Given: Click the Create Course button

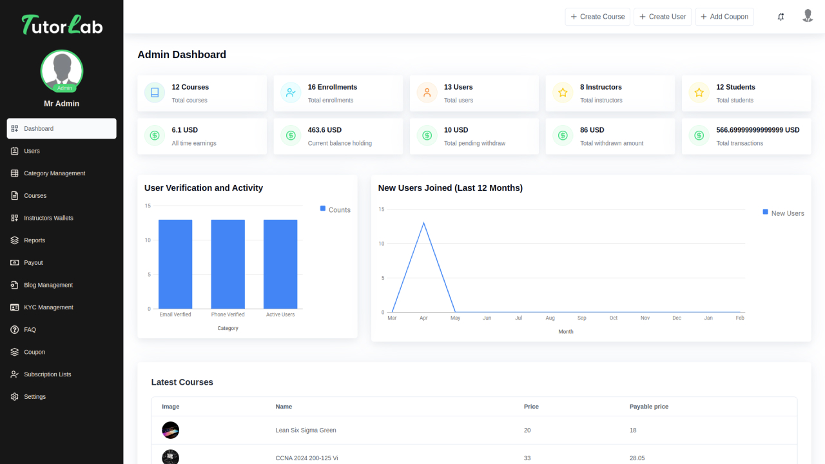Looking at the screenshot, I should click(x=597, y=17).
